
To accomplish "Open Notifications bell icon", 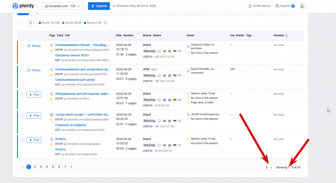I will pos(250,6).
